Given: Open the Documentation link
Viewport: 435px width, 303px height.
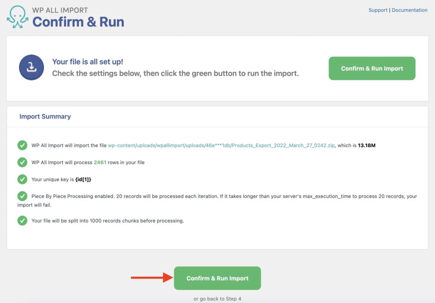Looking at the screenshot, I should tap(409, 10).
